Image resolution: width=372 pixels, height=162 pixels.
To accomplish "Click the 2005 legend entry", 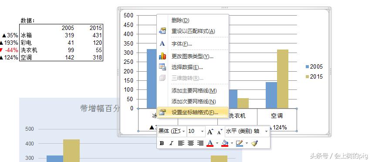I will point(314,67).
